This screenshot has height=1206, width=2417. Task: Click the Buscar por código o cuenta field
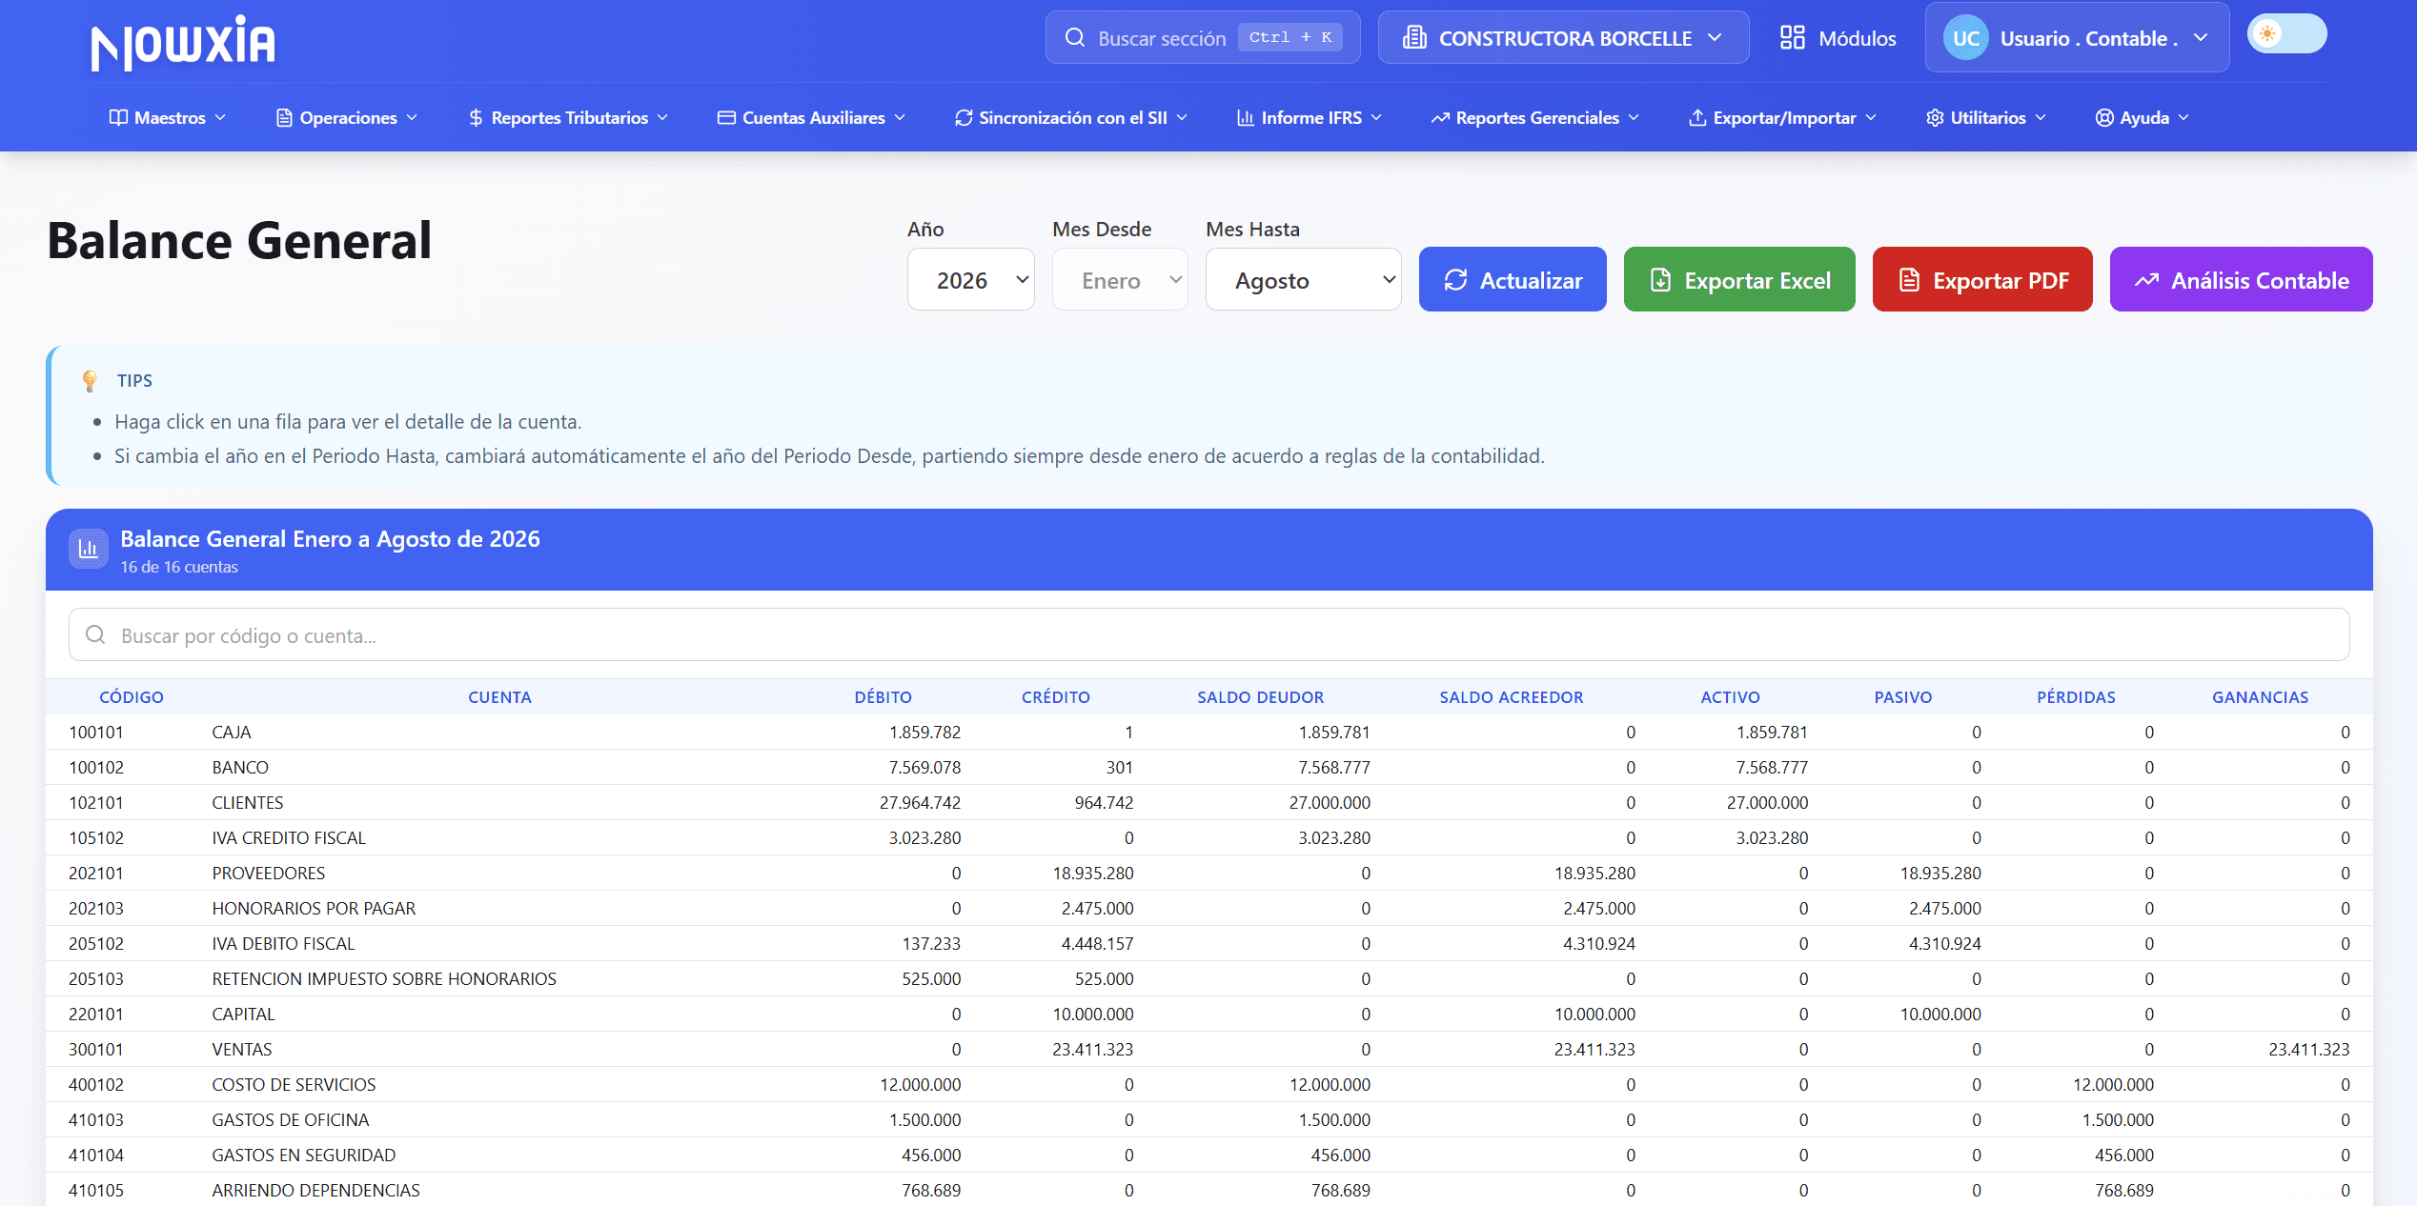[1208, 634]
